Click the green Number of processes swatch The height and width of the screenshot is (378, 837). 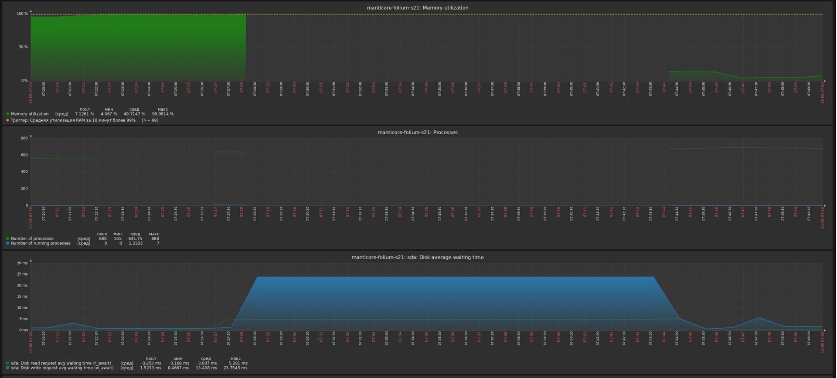[x=7, y=239]
